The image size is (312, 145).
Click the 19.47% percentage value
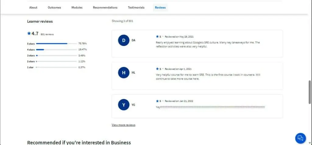(x=83, y=50)
